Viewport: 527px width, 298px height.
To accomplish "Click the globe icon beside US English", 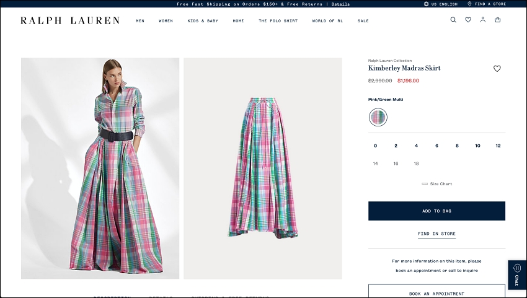I will 426,4.
